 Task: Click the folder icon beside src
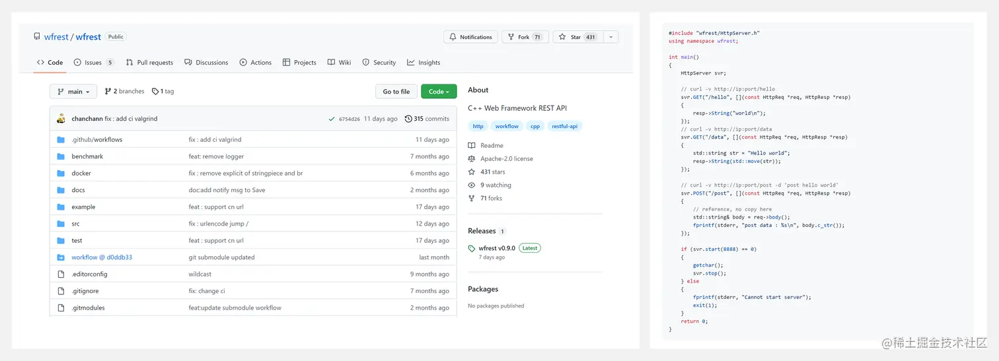click(61, 224)
